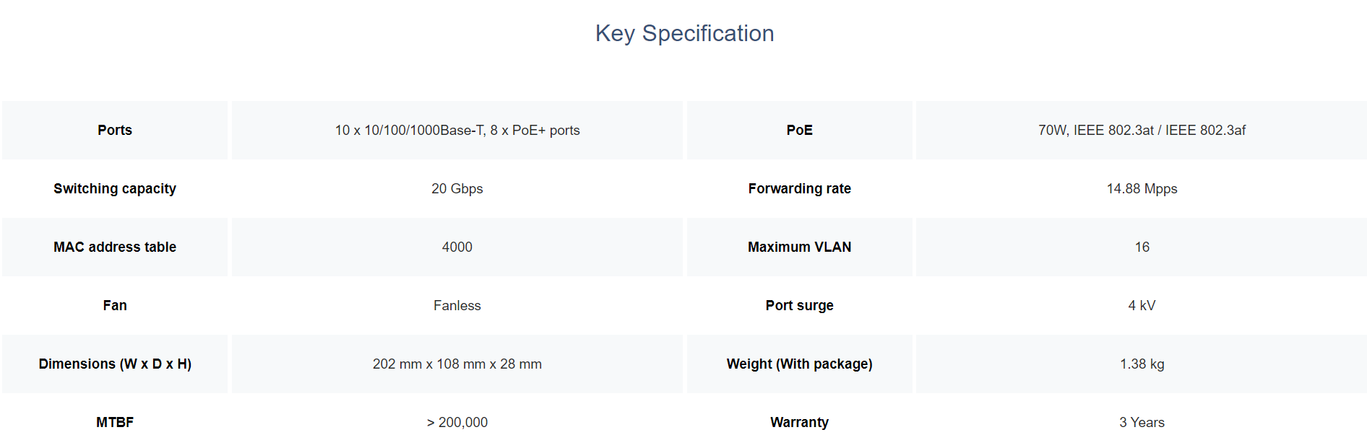Click the MTBF label
Image resolution: width=1367 pixels, height=448 pixels.
115,422
